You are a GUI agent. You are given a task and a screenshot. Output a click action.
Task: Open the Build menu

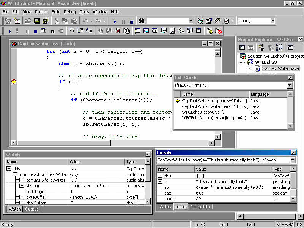pyautogui.click(x=56, y=12)
